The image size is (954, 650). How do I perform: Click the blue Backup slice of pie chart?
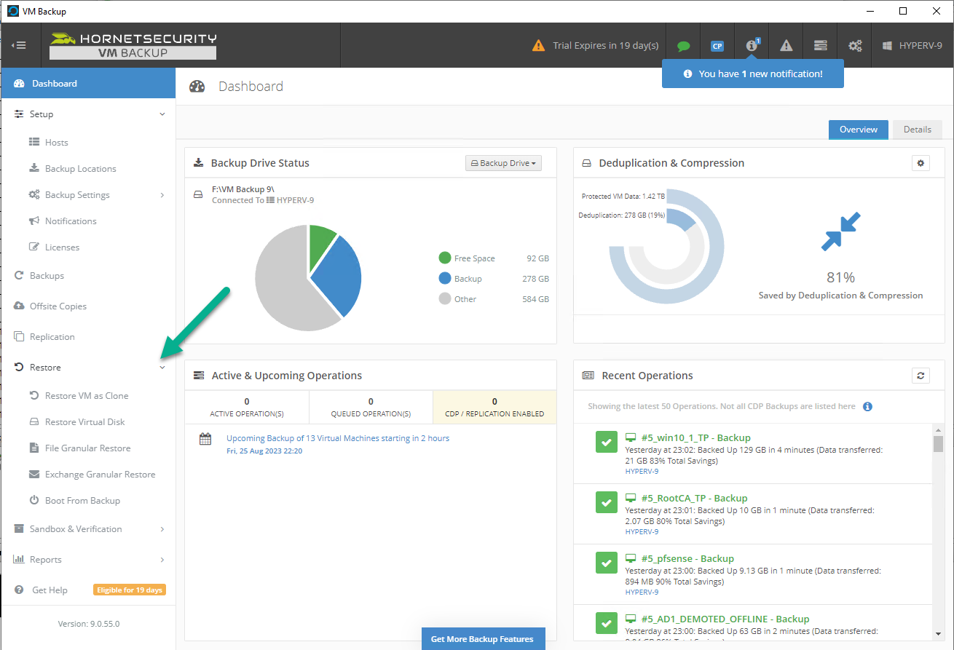pyautogui.click(x=338, y=277)
